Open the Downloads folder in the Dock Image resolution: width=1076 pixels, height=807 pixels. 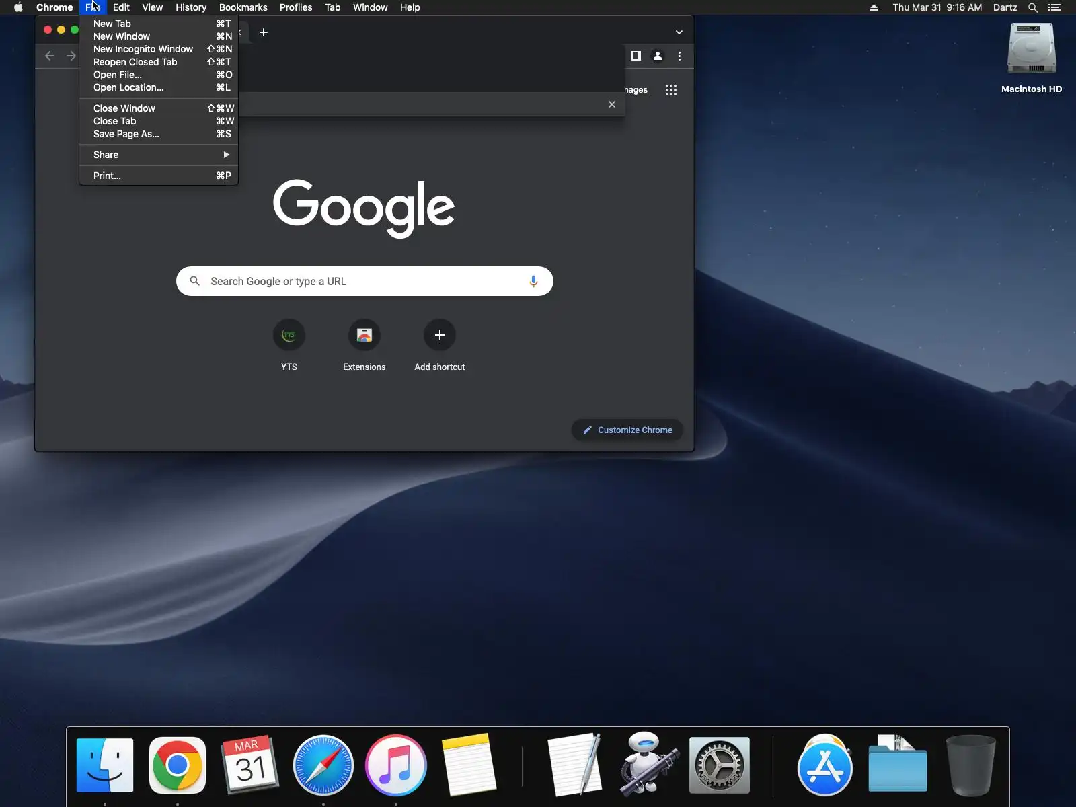point(898,765)
